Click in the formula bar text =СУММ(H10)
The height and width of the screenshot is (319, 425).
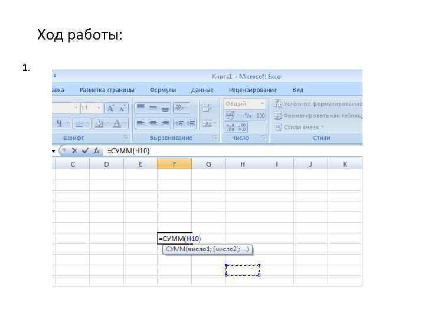pyautogui.click(x=129, y=151)
